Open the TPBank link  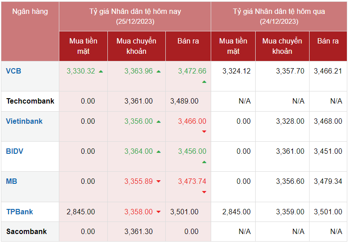(20, 212)
